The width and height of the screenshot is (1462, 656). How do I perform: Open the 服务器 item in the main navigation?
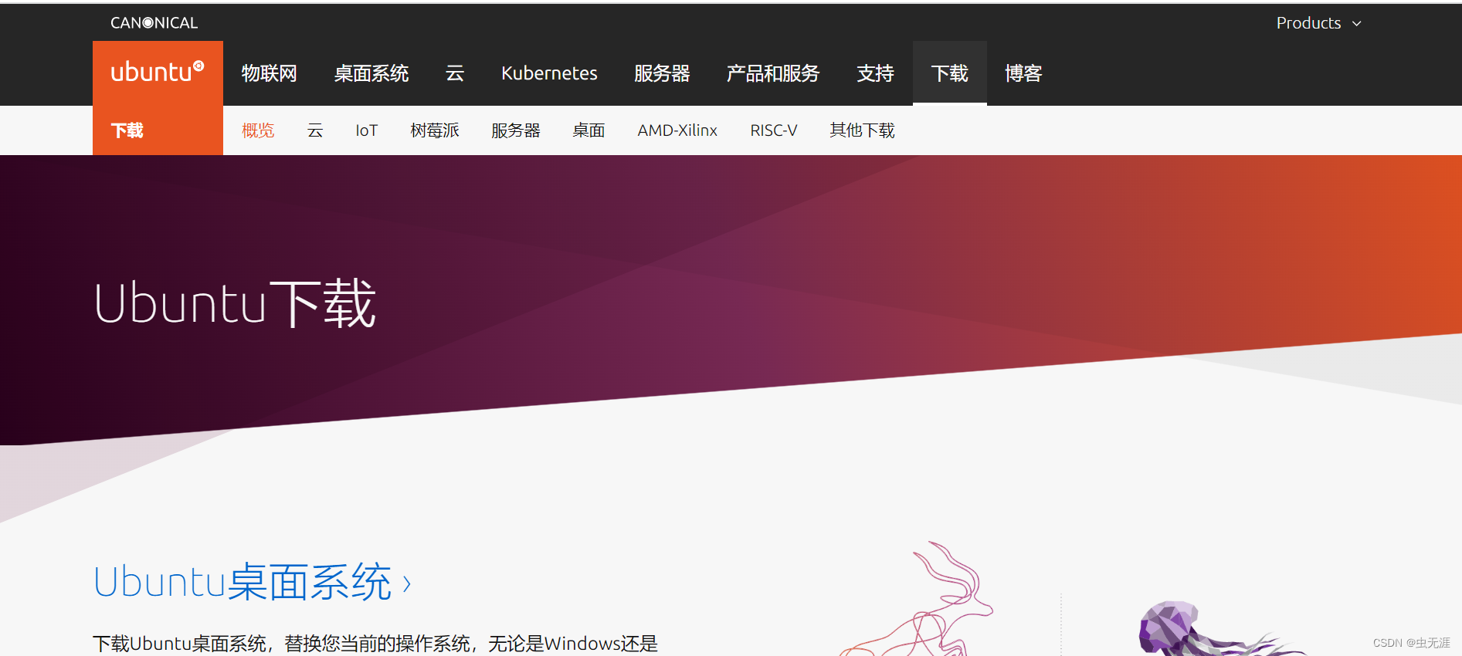[x=662, y=73]
